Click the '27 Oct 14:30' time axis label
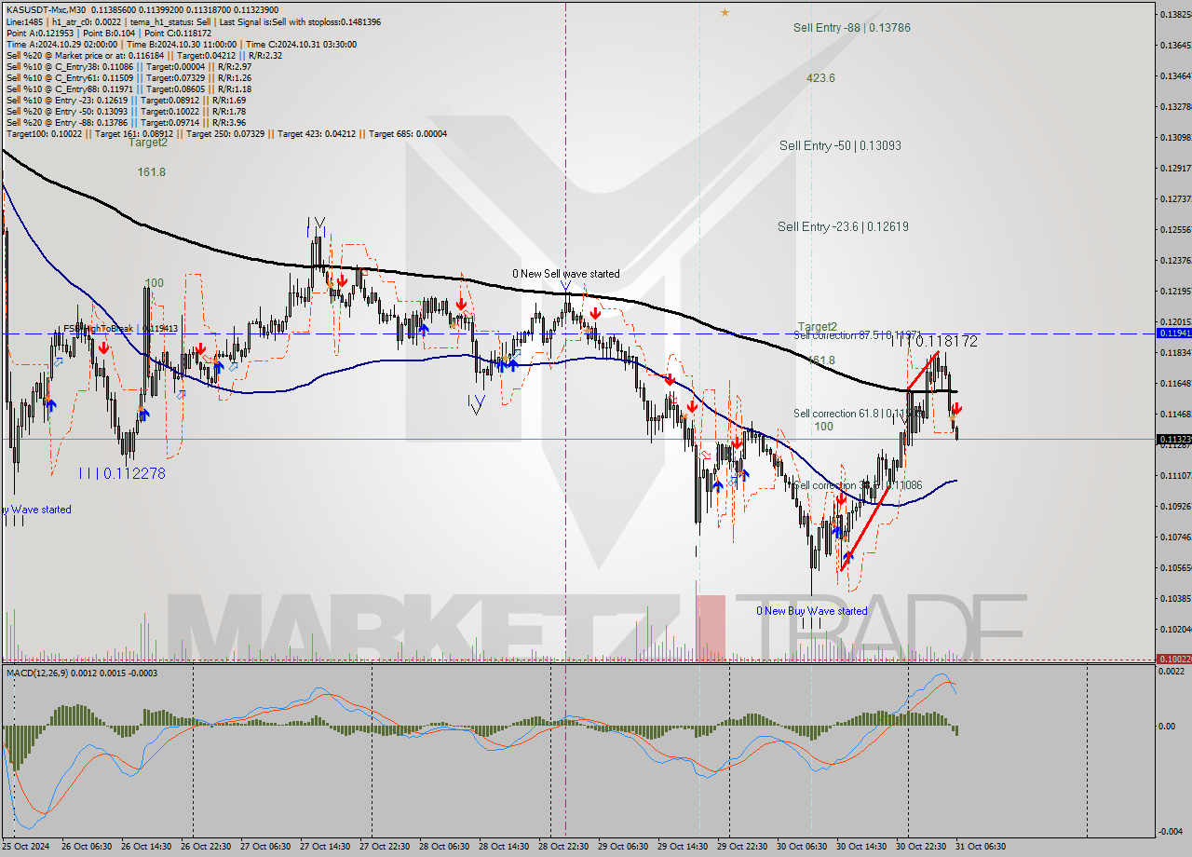 pos(324,847)
